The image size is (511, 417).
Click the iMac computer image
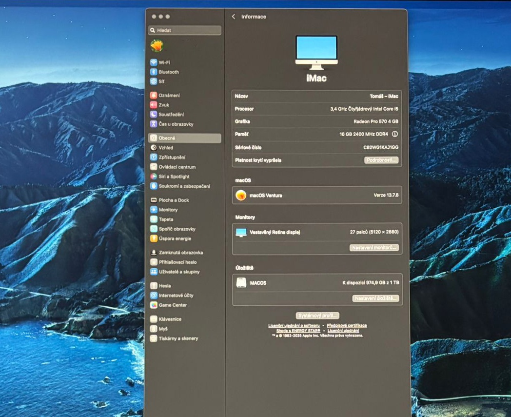316,53
